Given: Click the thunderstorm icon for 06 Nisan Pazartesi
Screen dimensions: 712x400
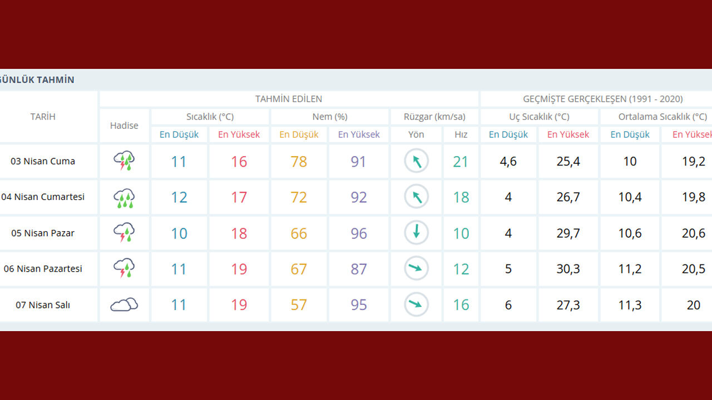Looking at the screenshot, I should click(124, 269).
